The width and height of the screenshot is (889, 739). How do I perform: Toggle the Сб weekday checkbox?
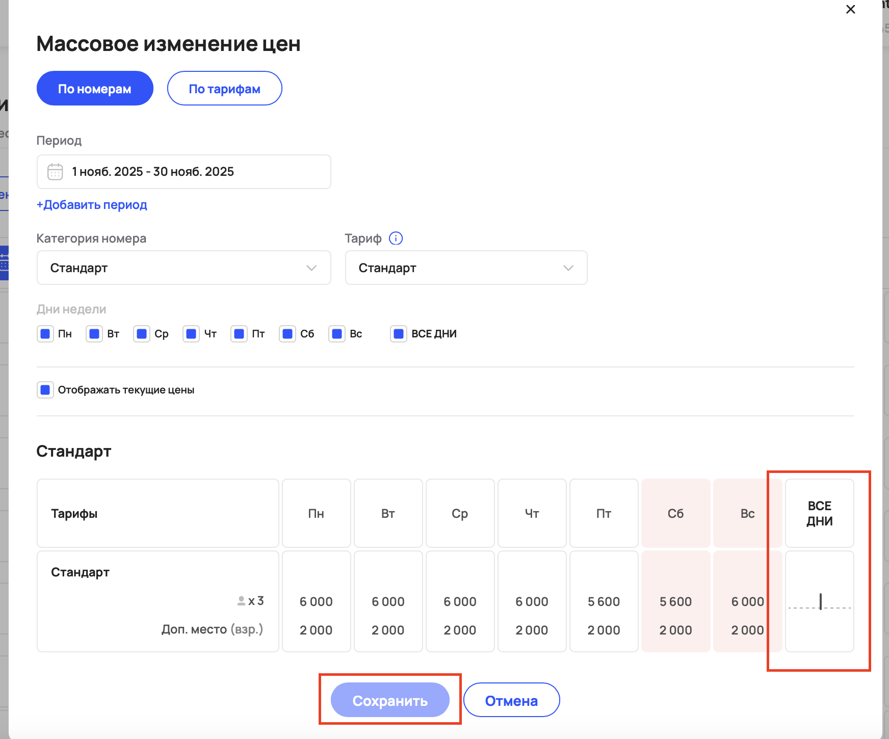point(287,334)
